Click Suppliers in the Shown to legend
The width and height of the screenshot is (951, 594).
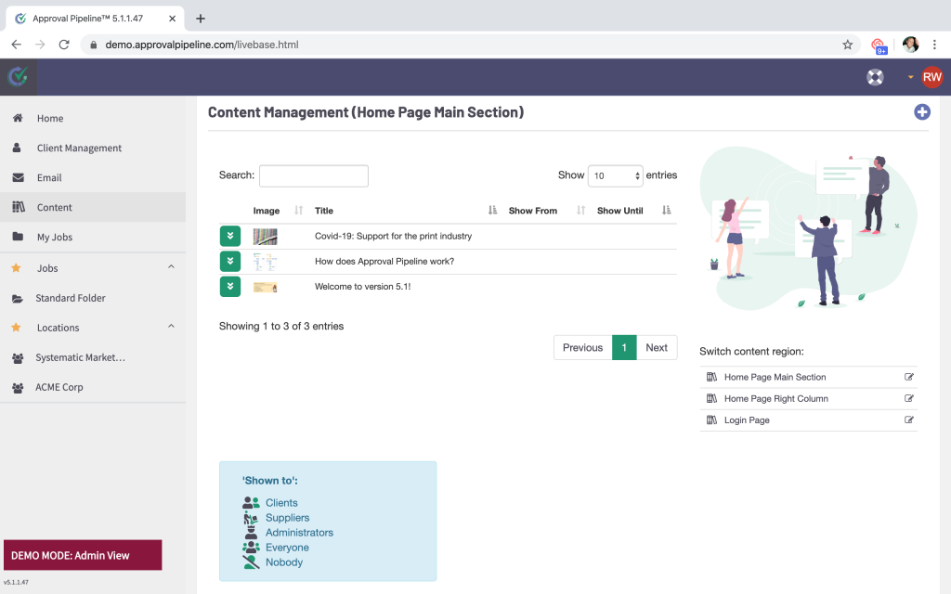click(288, 518)
